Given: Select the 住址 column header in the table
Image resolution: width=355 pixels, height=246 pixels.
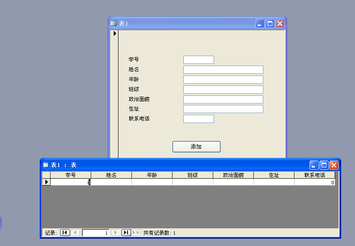Looking at the screenshot, I should click(274, 175).
